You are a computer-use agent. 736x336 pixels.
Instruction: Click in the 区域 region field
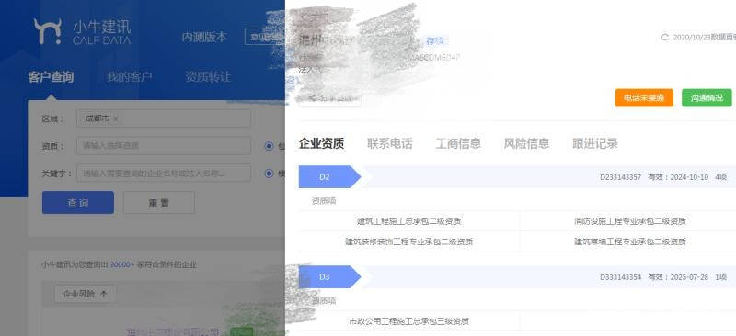pos(164,118)
